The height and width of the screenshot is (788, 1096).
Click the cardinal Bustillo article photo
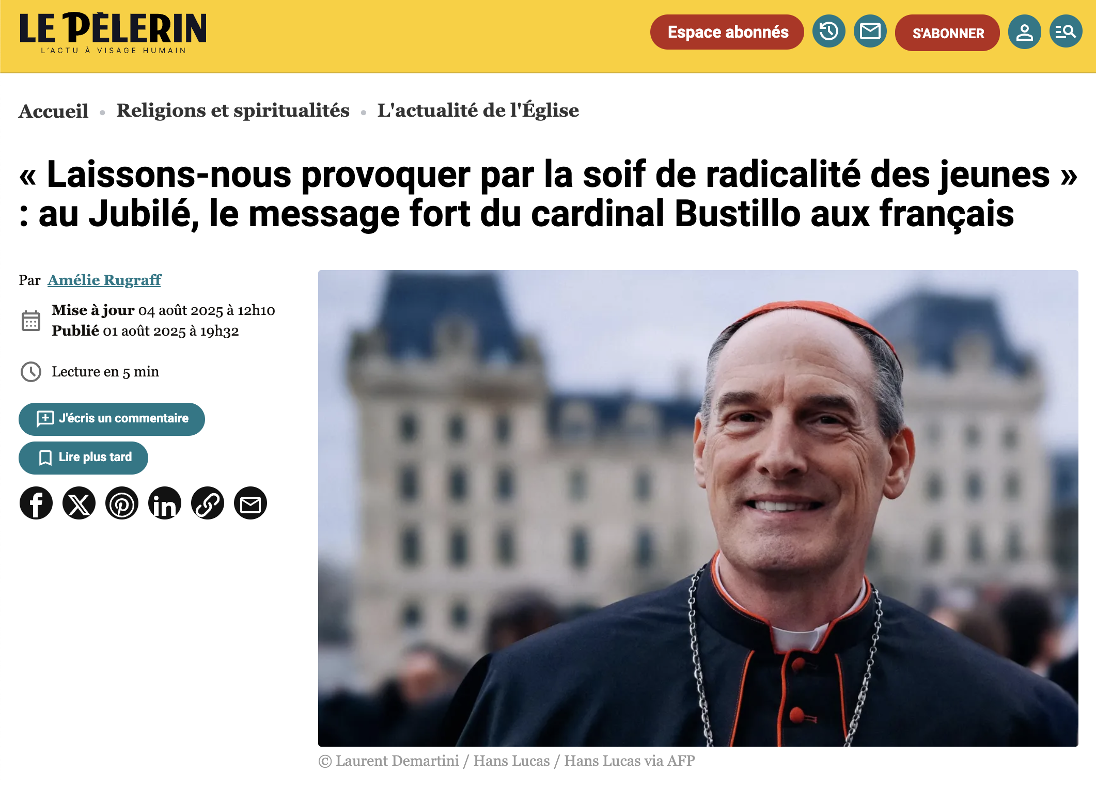point(698,508)
